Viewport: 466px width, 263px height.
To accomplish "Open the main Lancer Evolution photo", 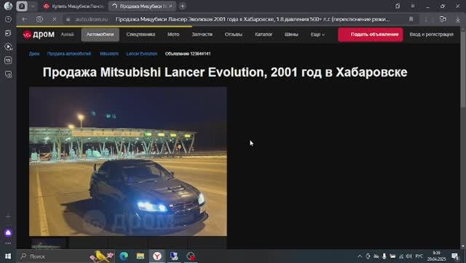I will [x=128, y=161].
